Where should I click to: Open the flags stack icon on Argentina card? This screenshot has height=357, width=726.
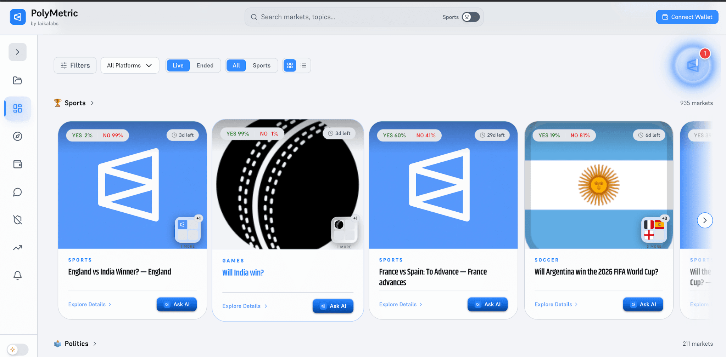pos(654,230)
